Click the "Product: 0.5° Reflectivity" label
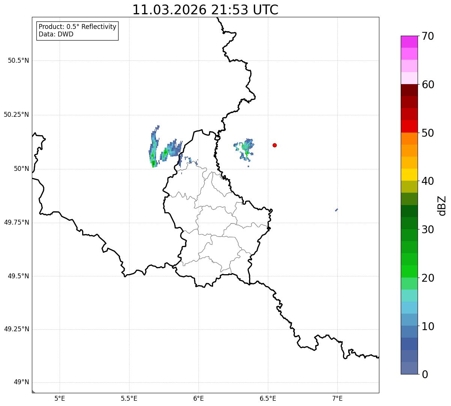Viewport: 451px width, 406px height. tap(77, 27)
